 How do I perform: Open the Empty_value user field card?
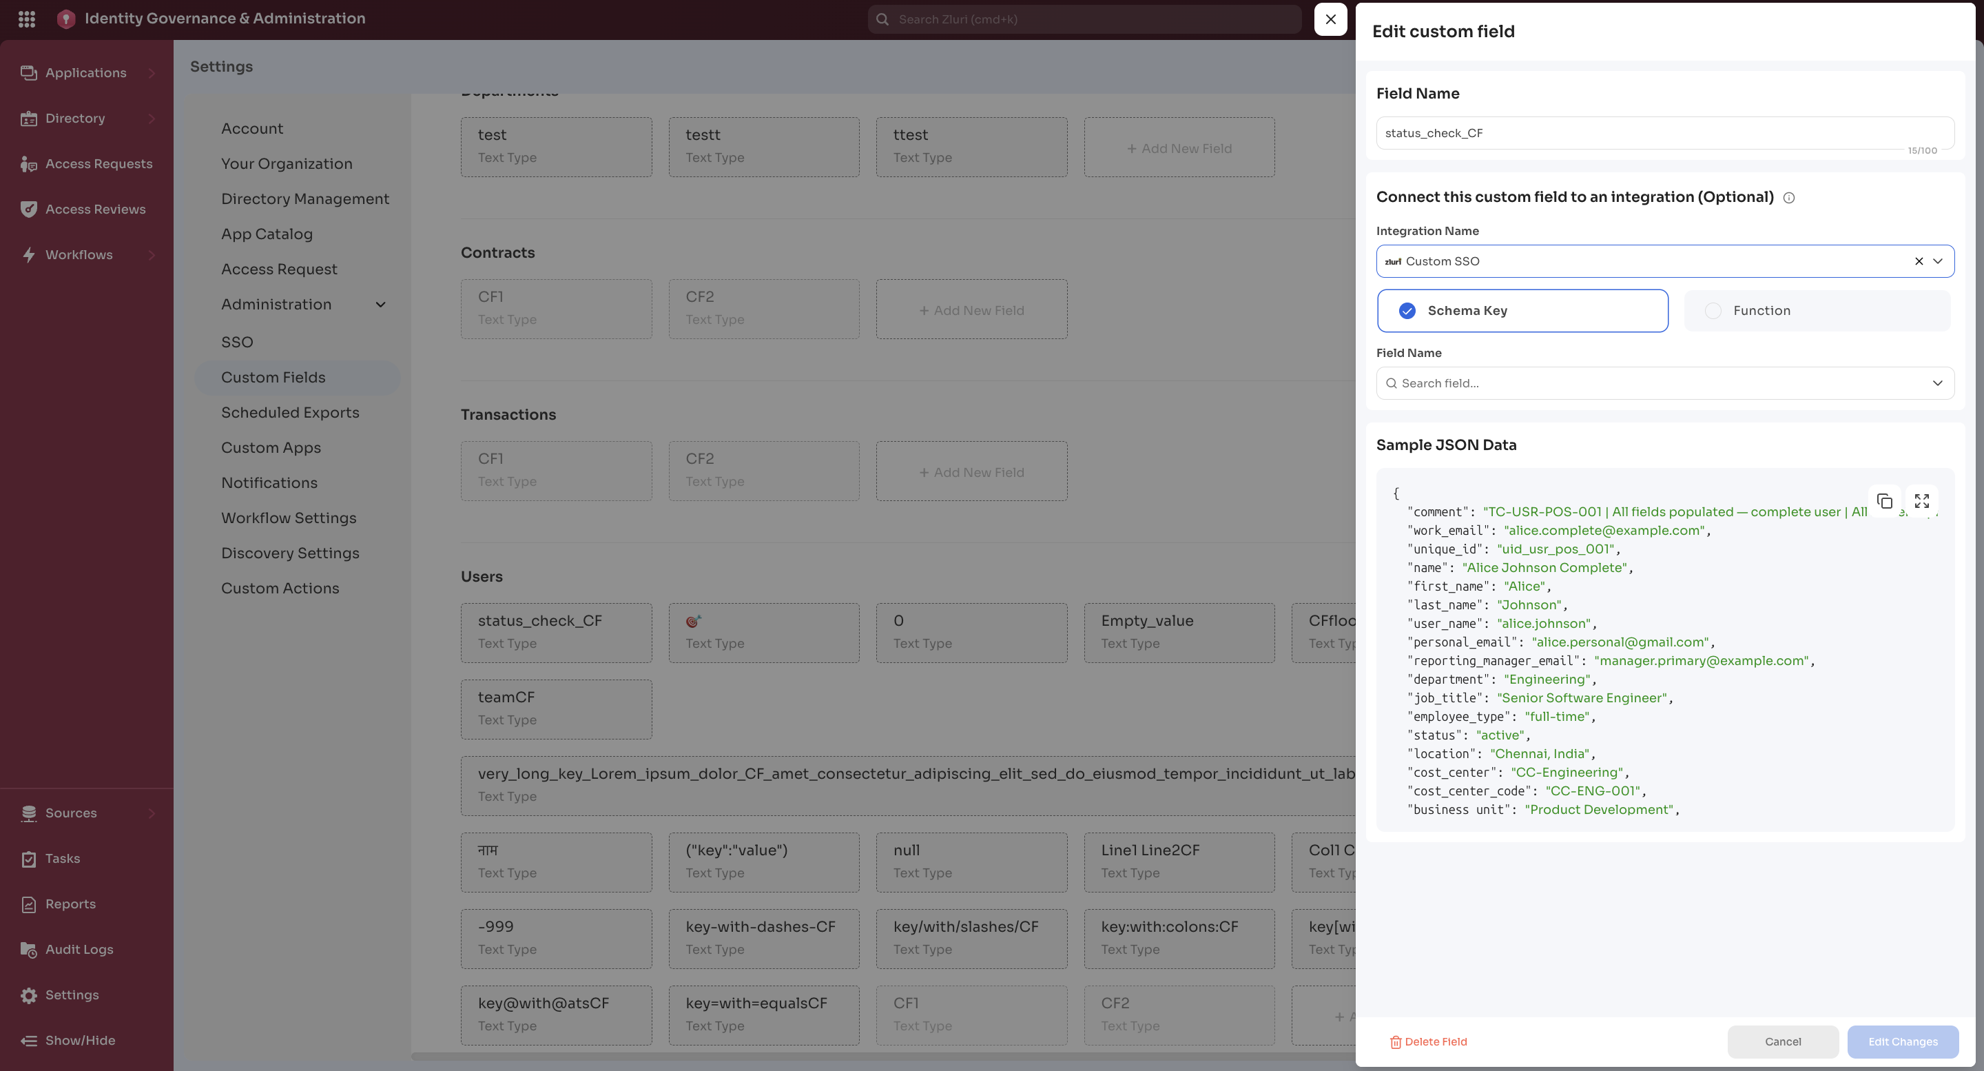click(1179, 633)
